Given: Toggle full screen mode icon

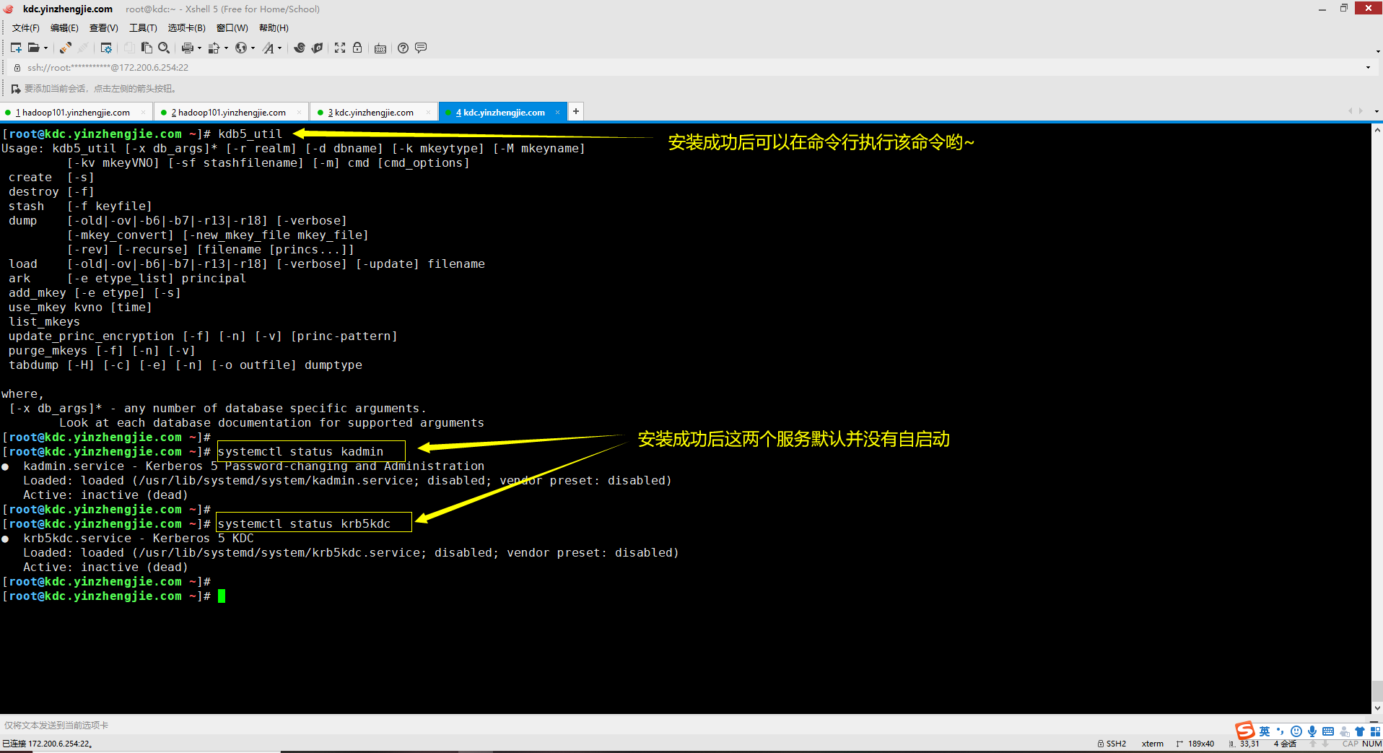Looking at the screenshot, I should [x=340, y=48].
